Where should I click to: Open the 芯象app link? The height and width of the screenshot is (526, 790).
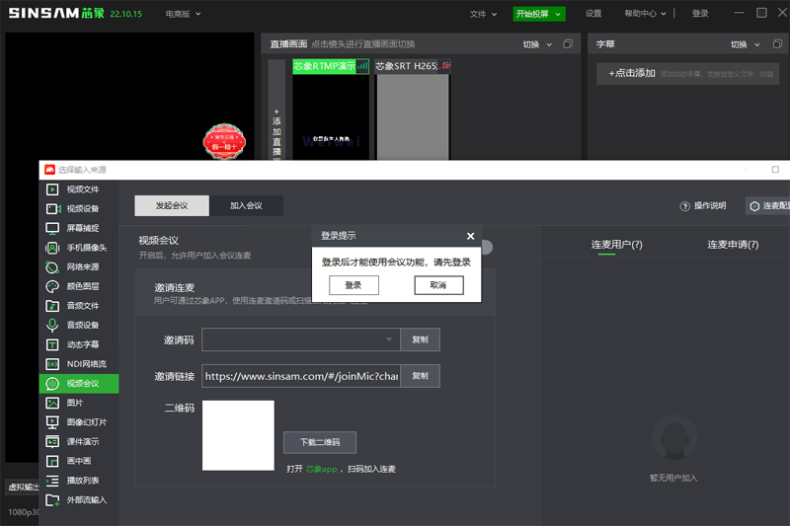(x=322, y=469)
